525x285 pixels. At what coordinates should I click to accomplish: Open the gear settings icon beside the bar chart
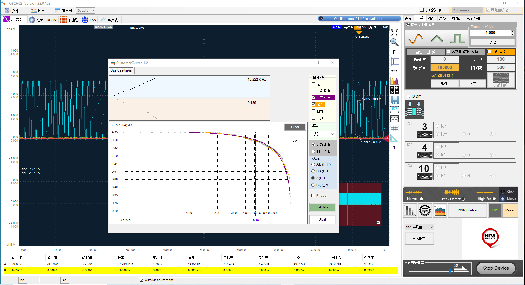425,210
